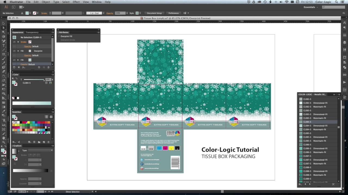Switch to the Transparency tab
The height and width of the screenshot is (195, 348).
coord(32,32)
